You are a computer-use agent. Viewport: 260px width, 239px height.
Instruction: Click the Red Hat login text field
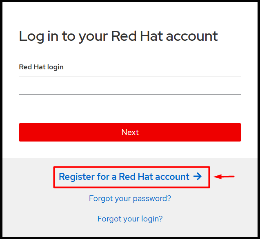130,85
